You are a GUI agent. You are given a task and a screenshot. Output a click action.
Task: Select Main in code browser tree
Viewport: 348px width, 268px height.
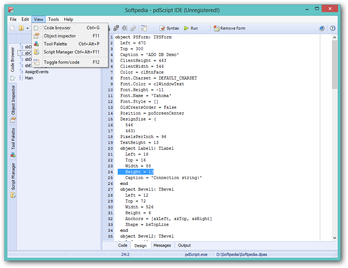(29, 78)
